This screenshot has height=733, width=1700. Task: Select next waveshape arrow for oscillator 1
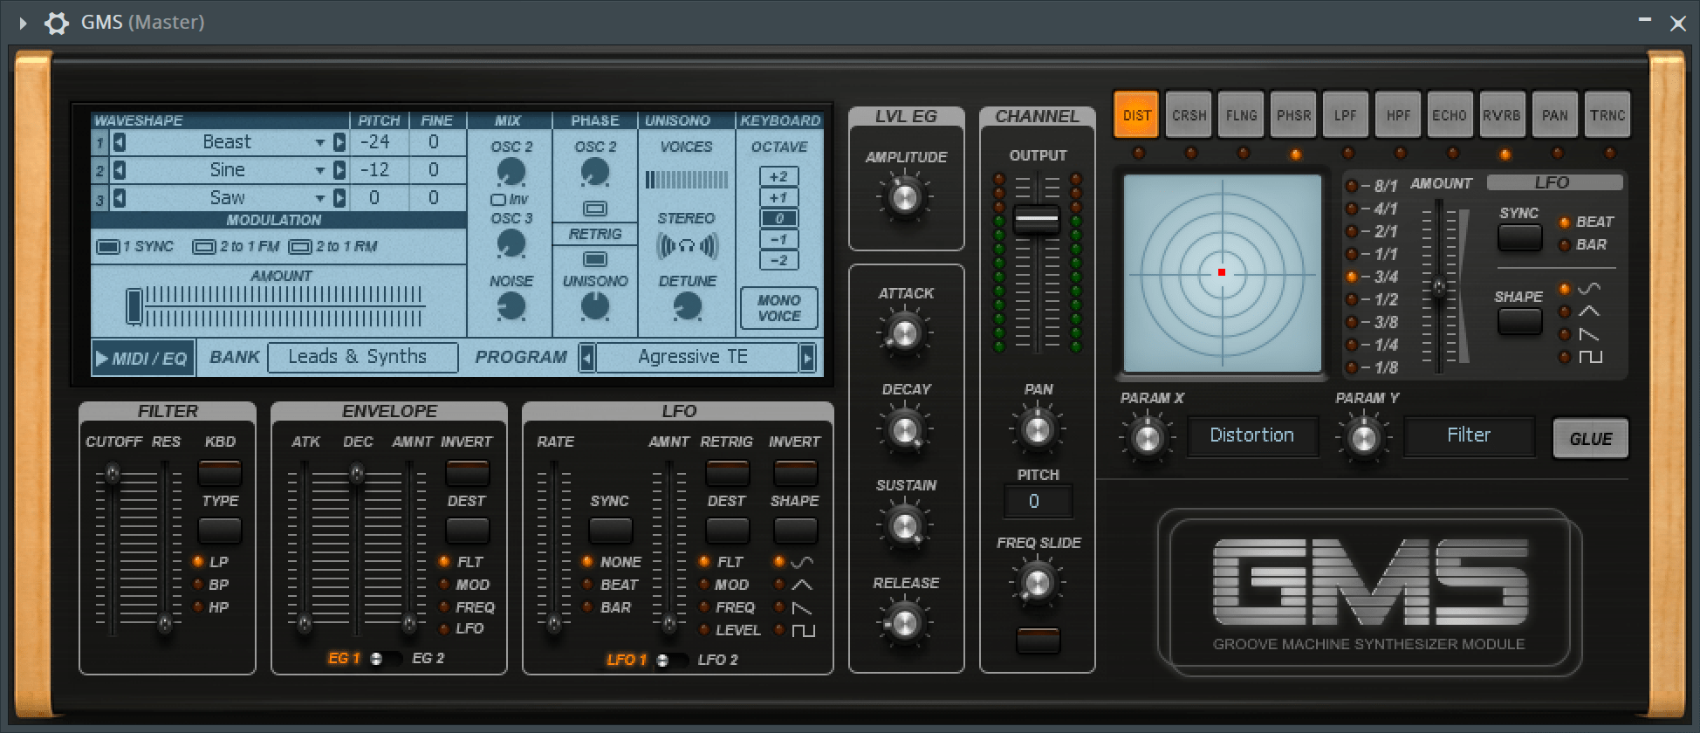tap(339, 142)
